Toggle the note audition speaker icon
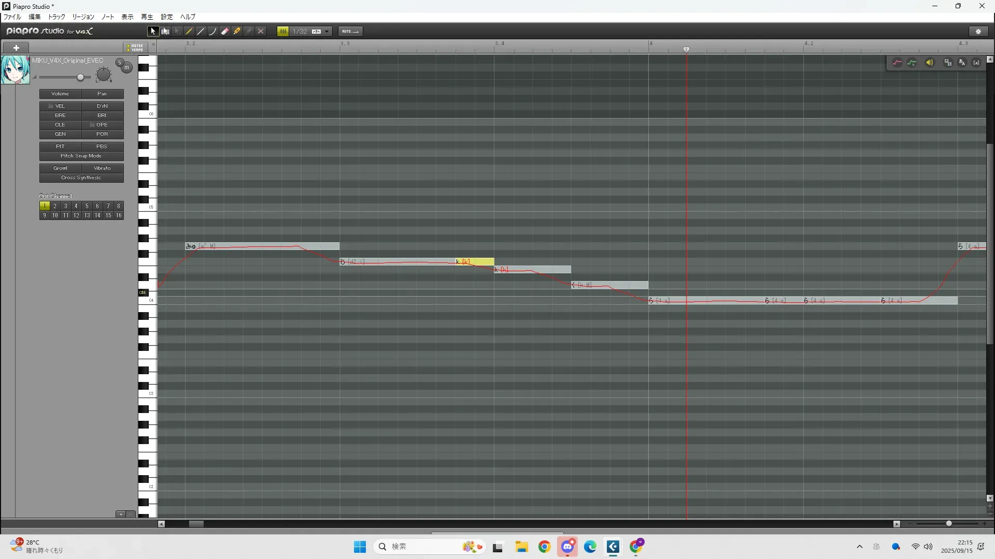 [930, 63]
